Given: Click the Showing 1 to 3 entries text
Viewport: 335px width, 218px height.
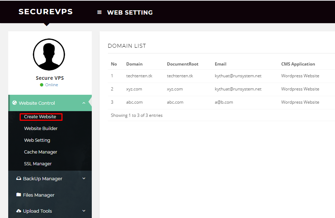Looking at the screenshot, I should click(x=136, y=115).
